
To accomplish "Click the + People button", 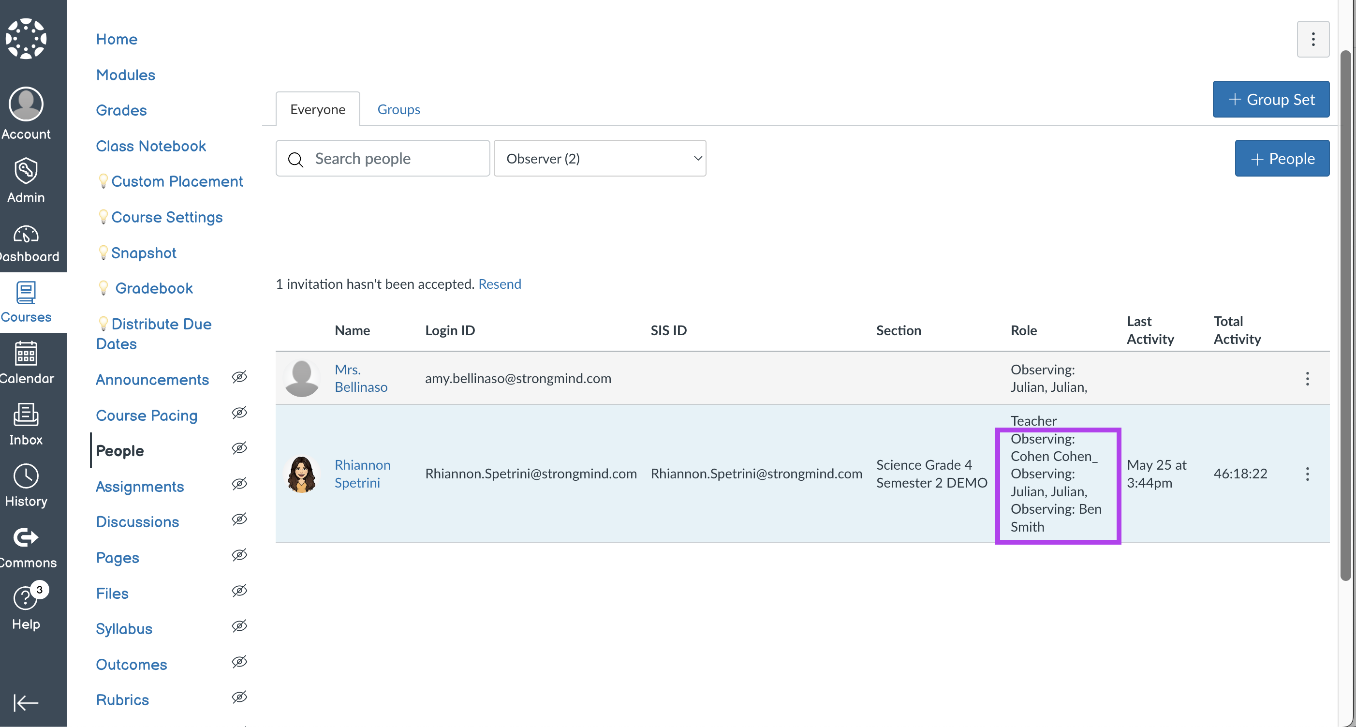I will (1282, 159).
